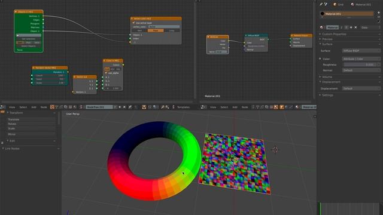Click the Rotate button in the tool shelf
The image size is (383, 215).
[31, 124]
